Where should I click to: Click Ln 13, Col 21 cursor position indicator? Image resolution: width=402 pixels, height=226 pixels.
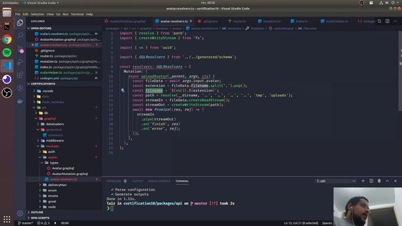point(301,223)
